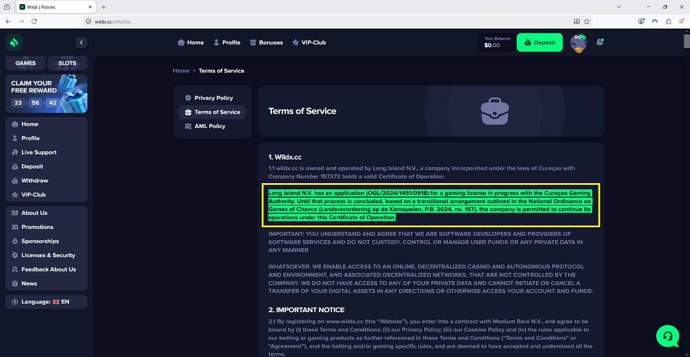Bookmark this page with the star icon
Image resolution: width=690 pixels, height=357 pixels.
tap(587, 21)
